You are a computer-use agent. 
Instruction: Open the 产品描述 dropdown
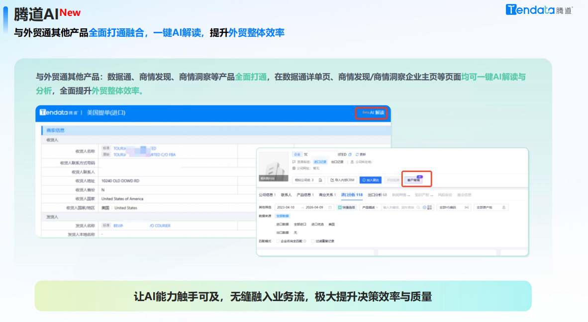[370, 207]
